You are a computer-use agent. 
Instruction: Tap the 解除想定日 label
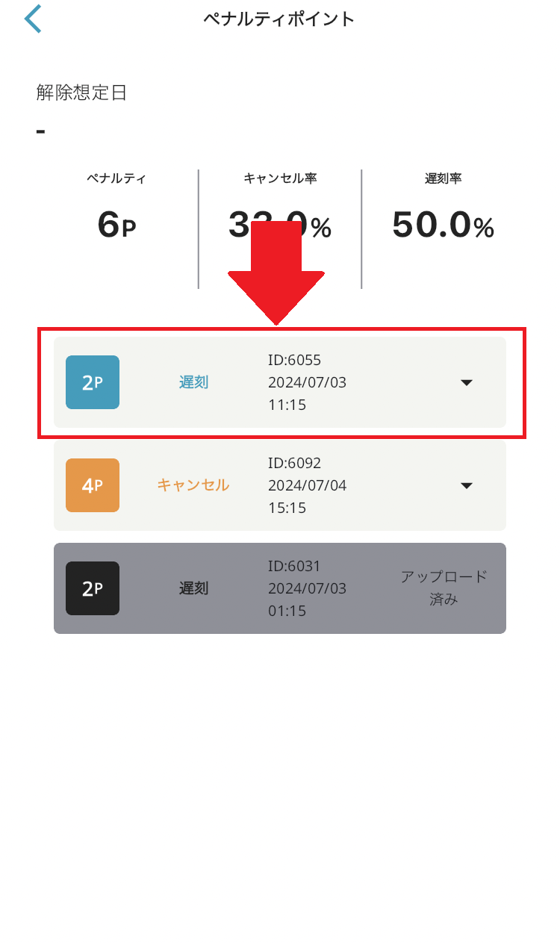[x=80, y=93]
